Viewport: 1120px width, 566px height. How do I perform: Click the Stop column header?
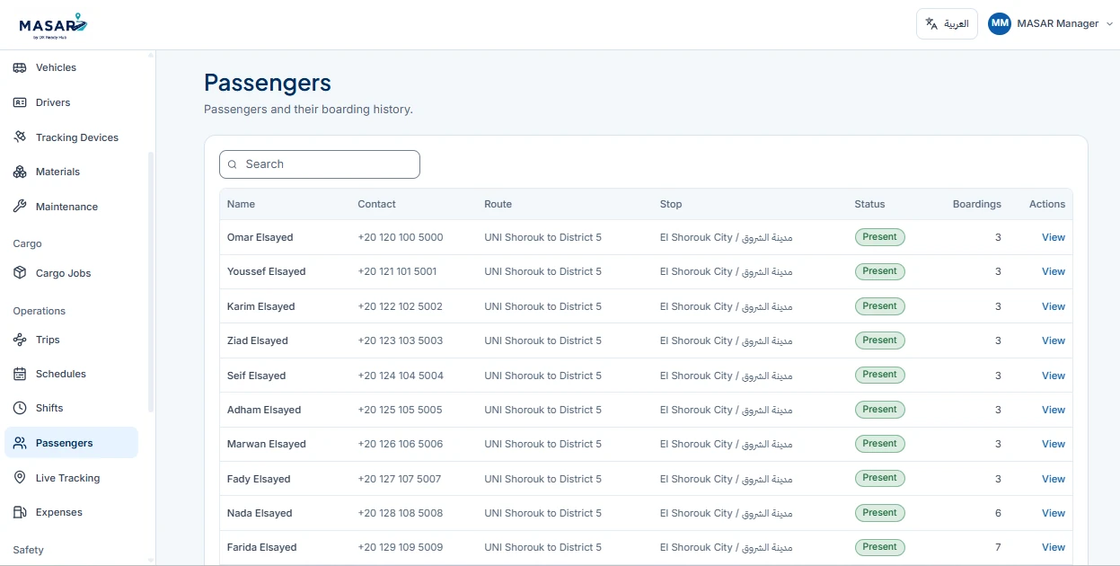(671, 204)
